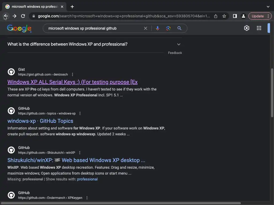
Task: Click the gist.github.com denizssch URL text
Action: pyautogui.click(x=43, y=74)
